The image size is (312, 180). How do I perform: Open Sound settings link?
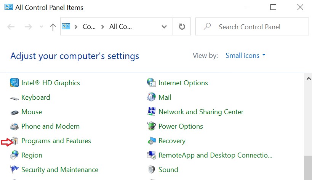[x=168, y=170]
